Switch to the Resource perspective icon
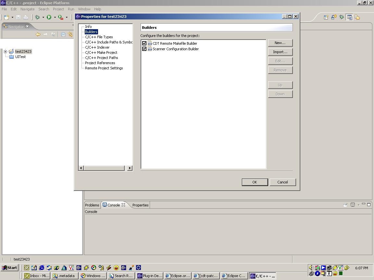Viewport: 374px width, 280px height. pos(357,17)
